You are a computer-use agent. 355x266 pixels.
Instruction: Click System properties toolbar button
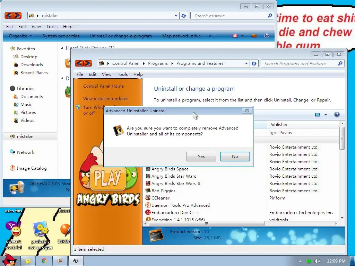(x=61, y=36)
